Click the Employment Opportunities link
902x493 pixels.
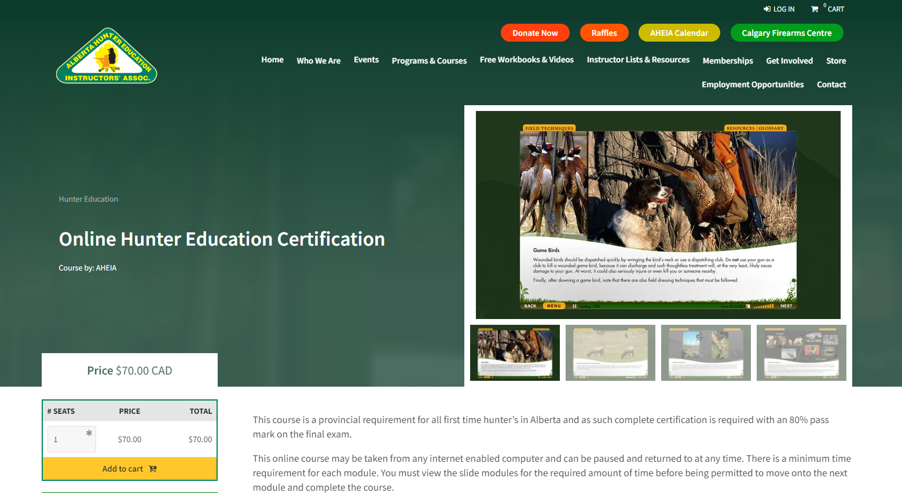[752, 84]
